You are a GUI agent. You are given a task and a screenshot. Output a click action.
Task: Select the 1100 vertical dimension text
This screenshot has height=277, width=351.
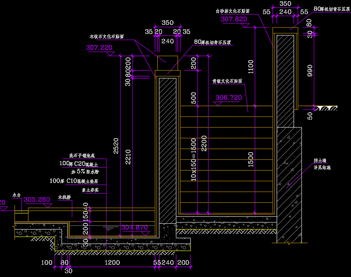pyautogui.click(x=251, y=67)
